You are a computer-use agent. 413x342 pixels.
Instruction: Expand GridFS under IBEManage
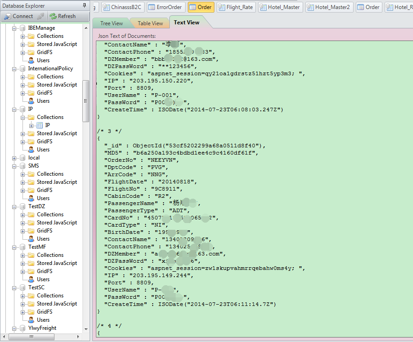(x=23, y=53)
